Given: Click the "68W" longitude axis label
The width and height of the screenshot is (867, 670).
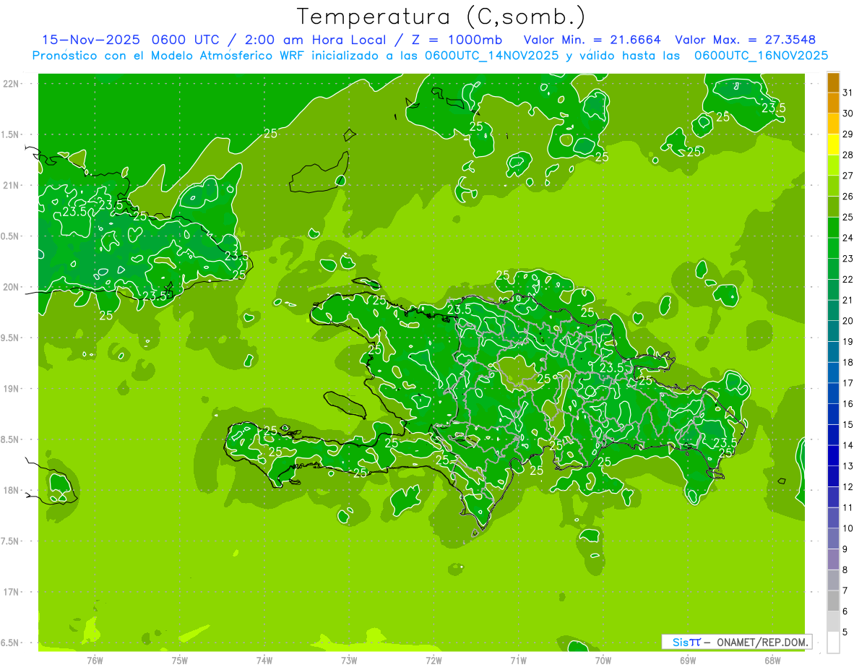Looking at the screenshot, I should coord(772,661).
